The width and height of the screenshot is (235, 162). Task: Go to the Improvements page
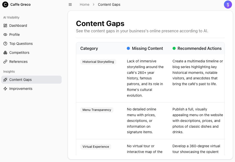click(21, 89)
